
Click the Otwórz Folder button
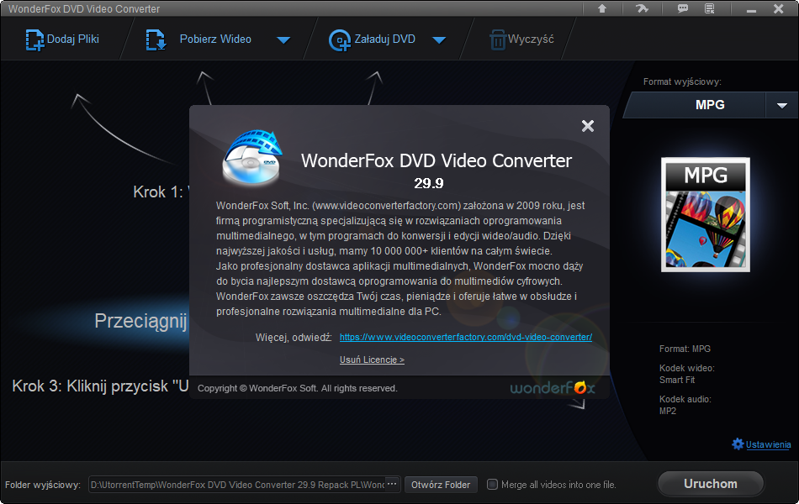tap(441, 485)
